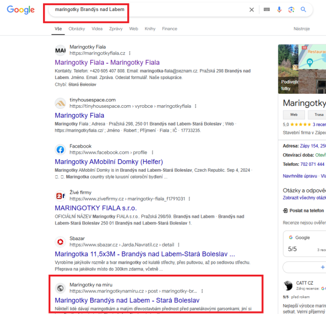
Task: Switch to the Knihy tab
Action: coord(150,29)
